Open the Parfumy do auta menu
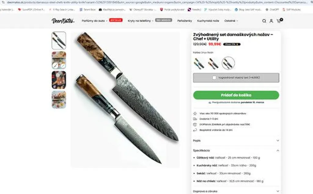The image size is (313, 194). pos(94,21)
